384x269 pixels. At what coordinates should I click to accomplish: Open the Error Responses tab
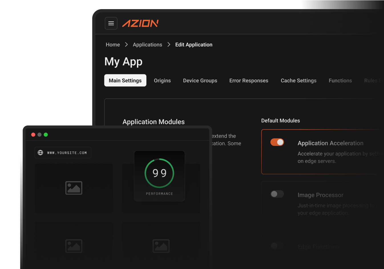248,81
